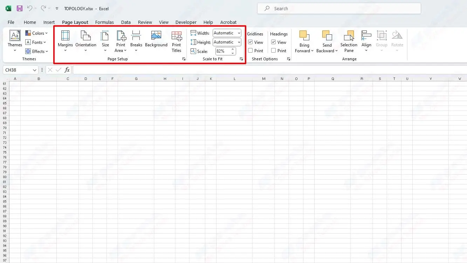Switch to the Formulas tab
467x263 pixels.
pyautogui.click(x=104, y=22)
